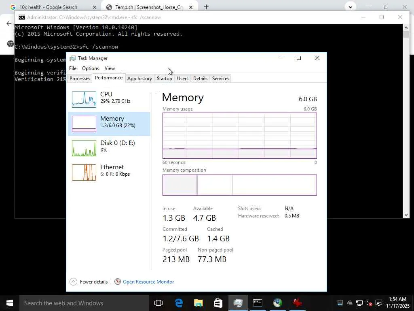The width and height of the screenshot is (414, 311).
Task: Select the Ethernet performance item
Action: (109, 173)
